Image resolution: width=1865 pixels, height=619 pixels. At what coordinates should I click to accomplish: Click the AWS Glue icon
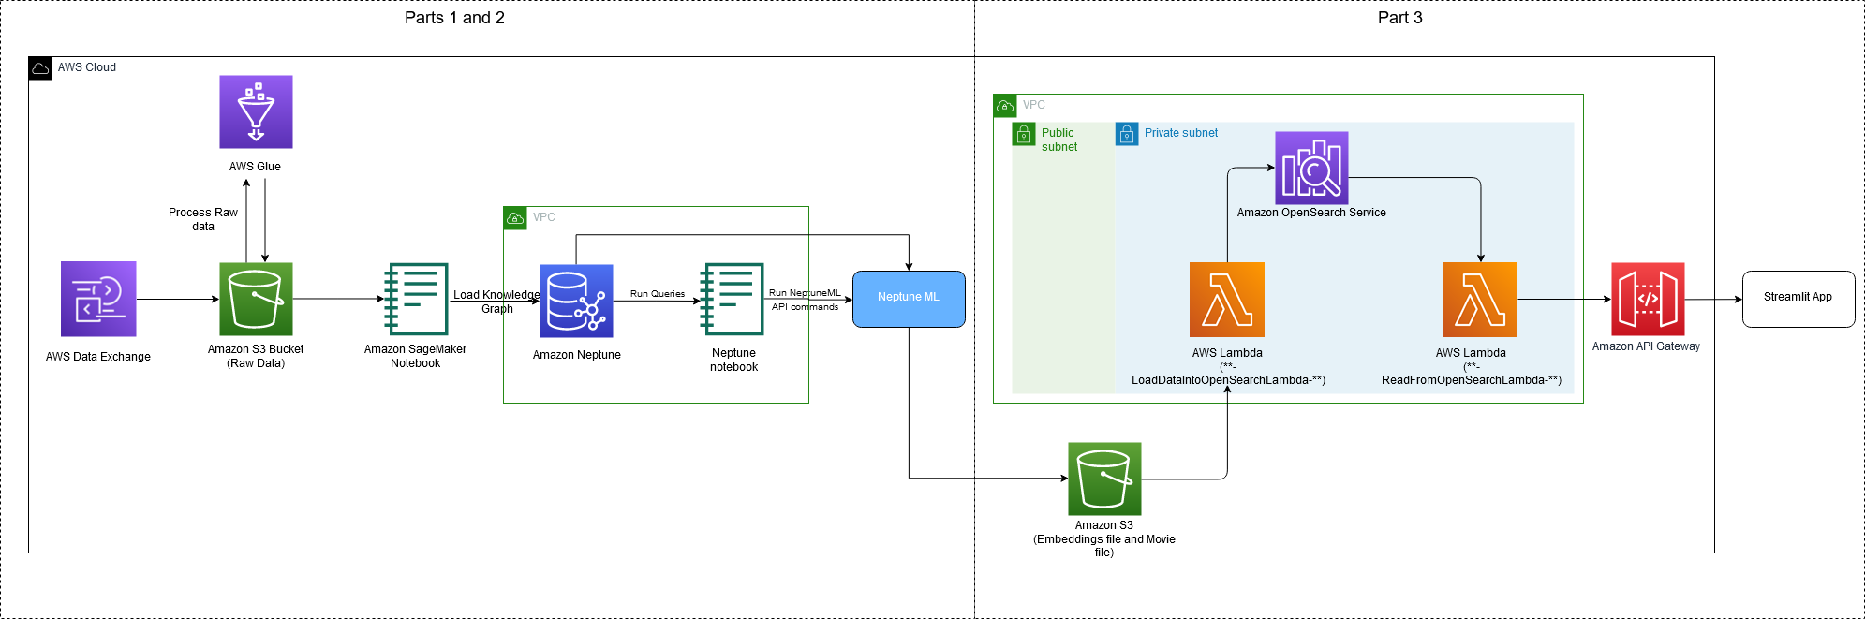coord(256,111)
